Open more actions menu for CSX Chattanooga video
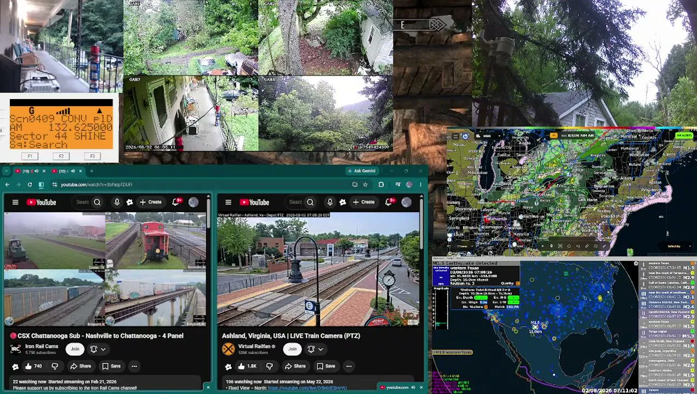 coord(134,366)
